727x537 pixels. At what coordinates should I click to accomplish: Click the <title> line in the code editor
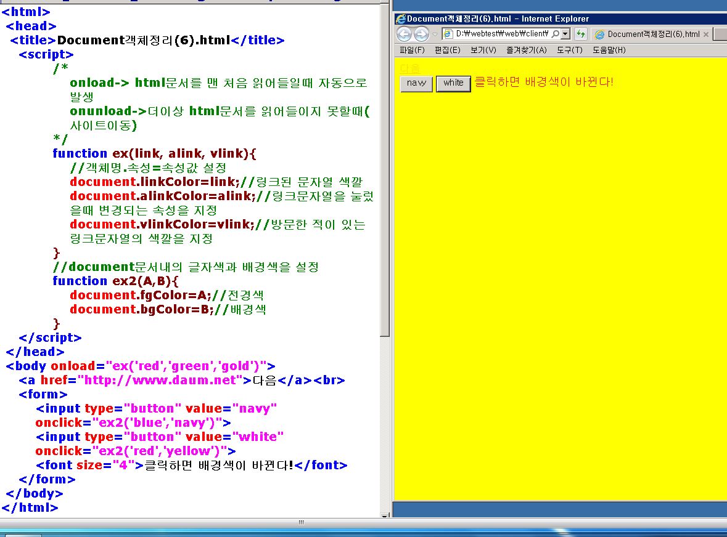click(x=147, y=40)
